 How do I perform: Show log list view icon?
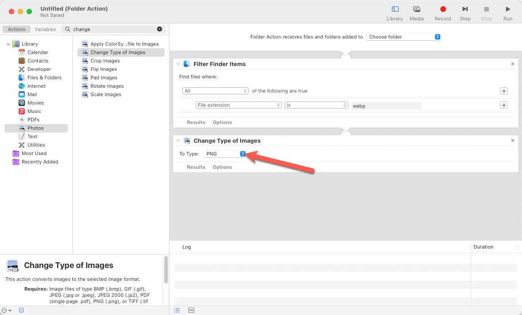[x=177, y=310]
